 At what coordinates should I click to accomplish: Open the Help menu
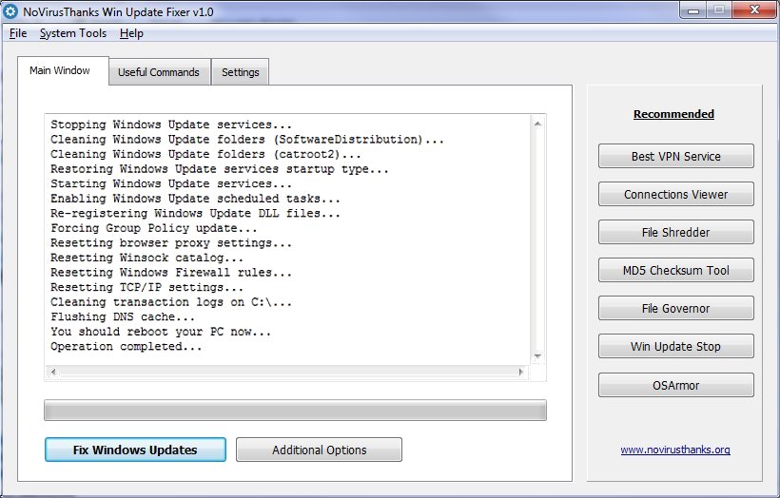[131, 33]
